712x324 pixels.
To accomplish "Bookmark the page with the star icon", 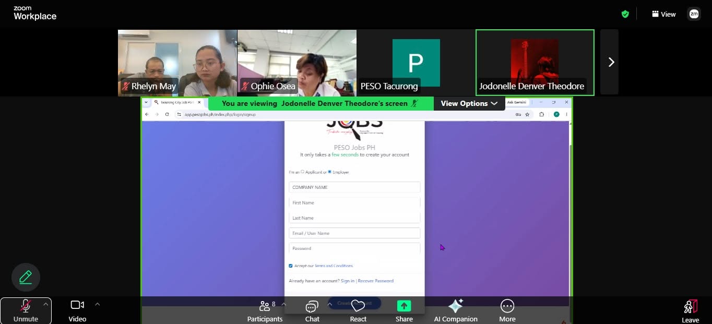I will tap(527, 114).
